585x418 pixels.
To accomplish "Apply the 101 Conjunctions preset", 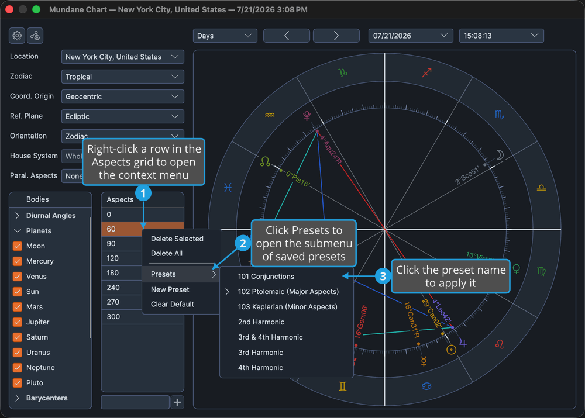I will coord(287,277).
